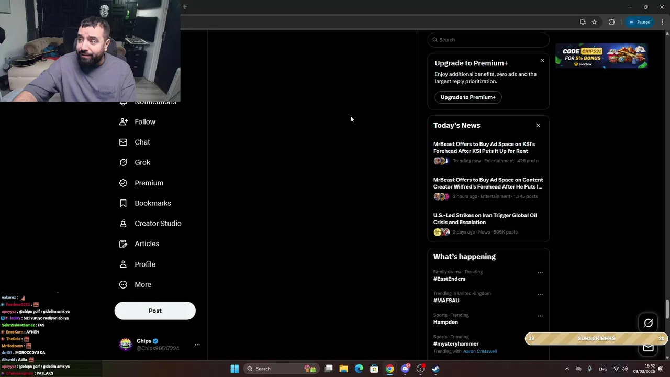The height and width of the screenshot is (377, 670).
Task: Open File Explorer from the taskbar
Action: 343,369
